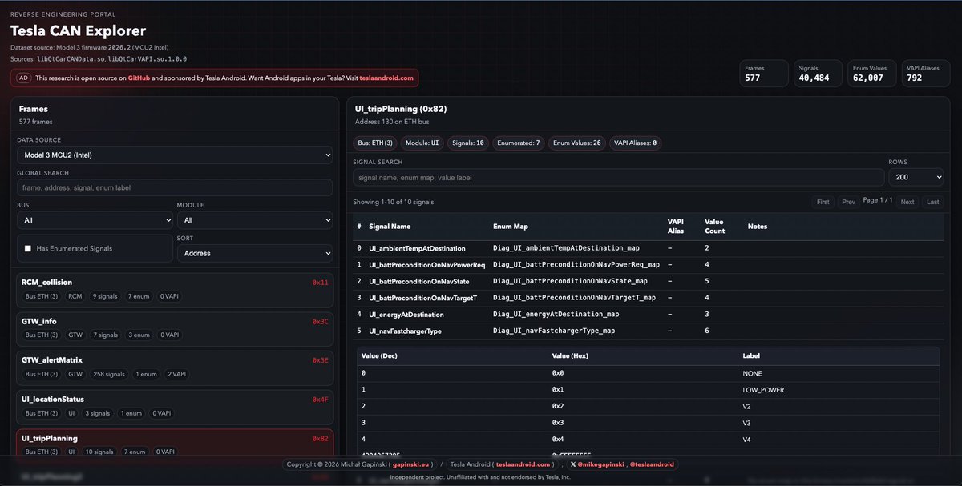Open the Sort dropdown showing Address
The width and height of the screenshot is (962, 486).
[254, 253]
